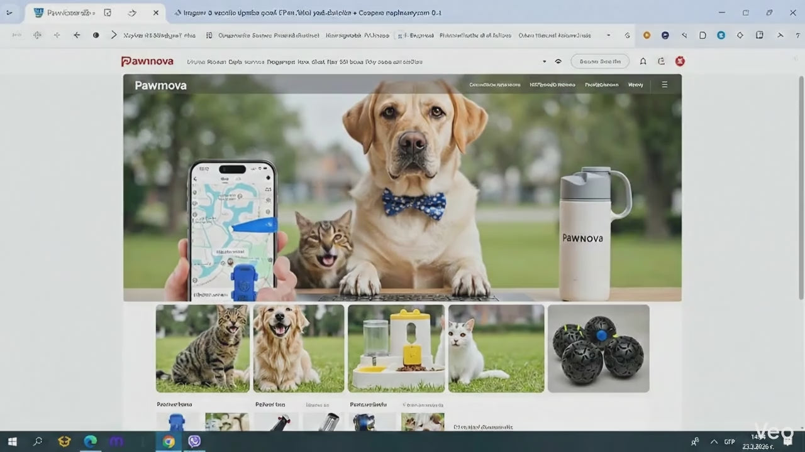The height and width of the screenshot is (452, 805).
Task: Click the light-blue circular extension icon in the toolbar
Action: (721, 36)
